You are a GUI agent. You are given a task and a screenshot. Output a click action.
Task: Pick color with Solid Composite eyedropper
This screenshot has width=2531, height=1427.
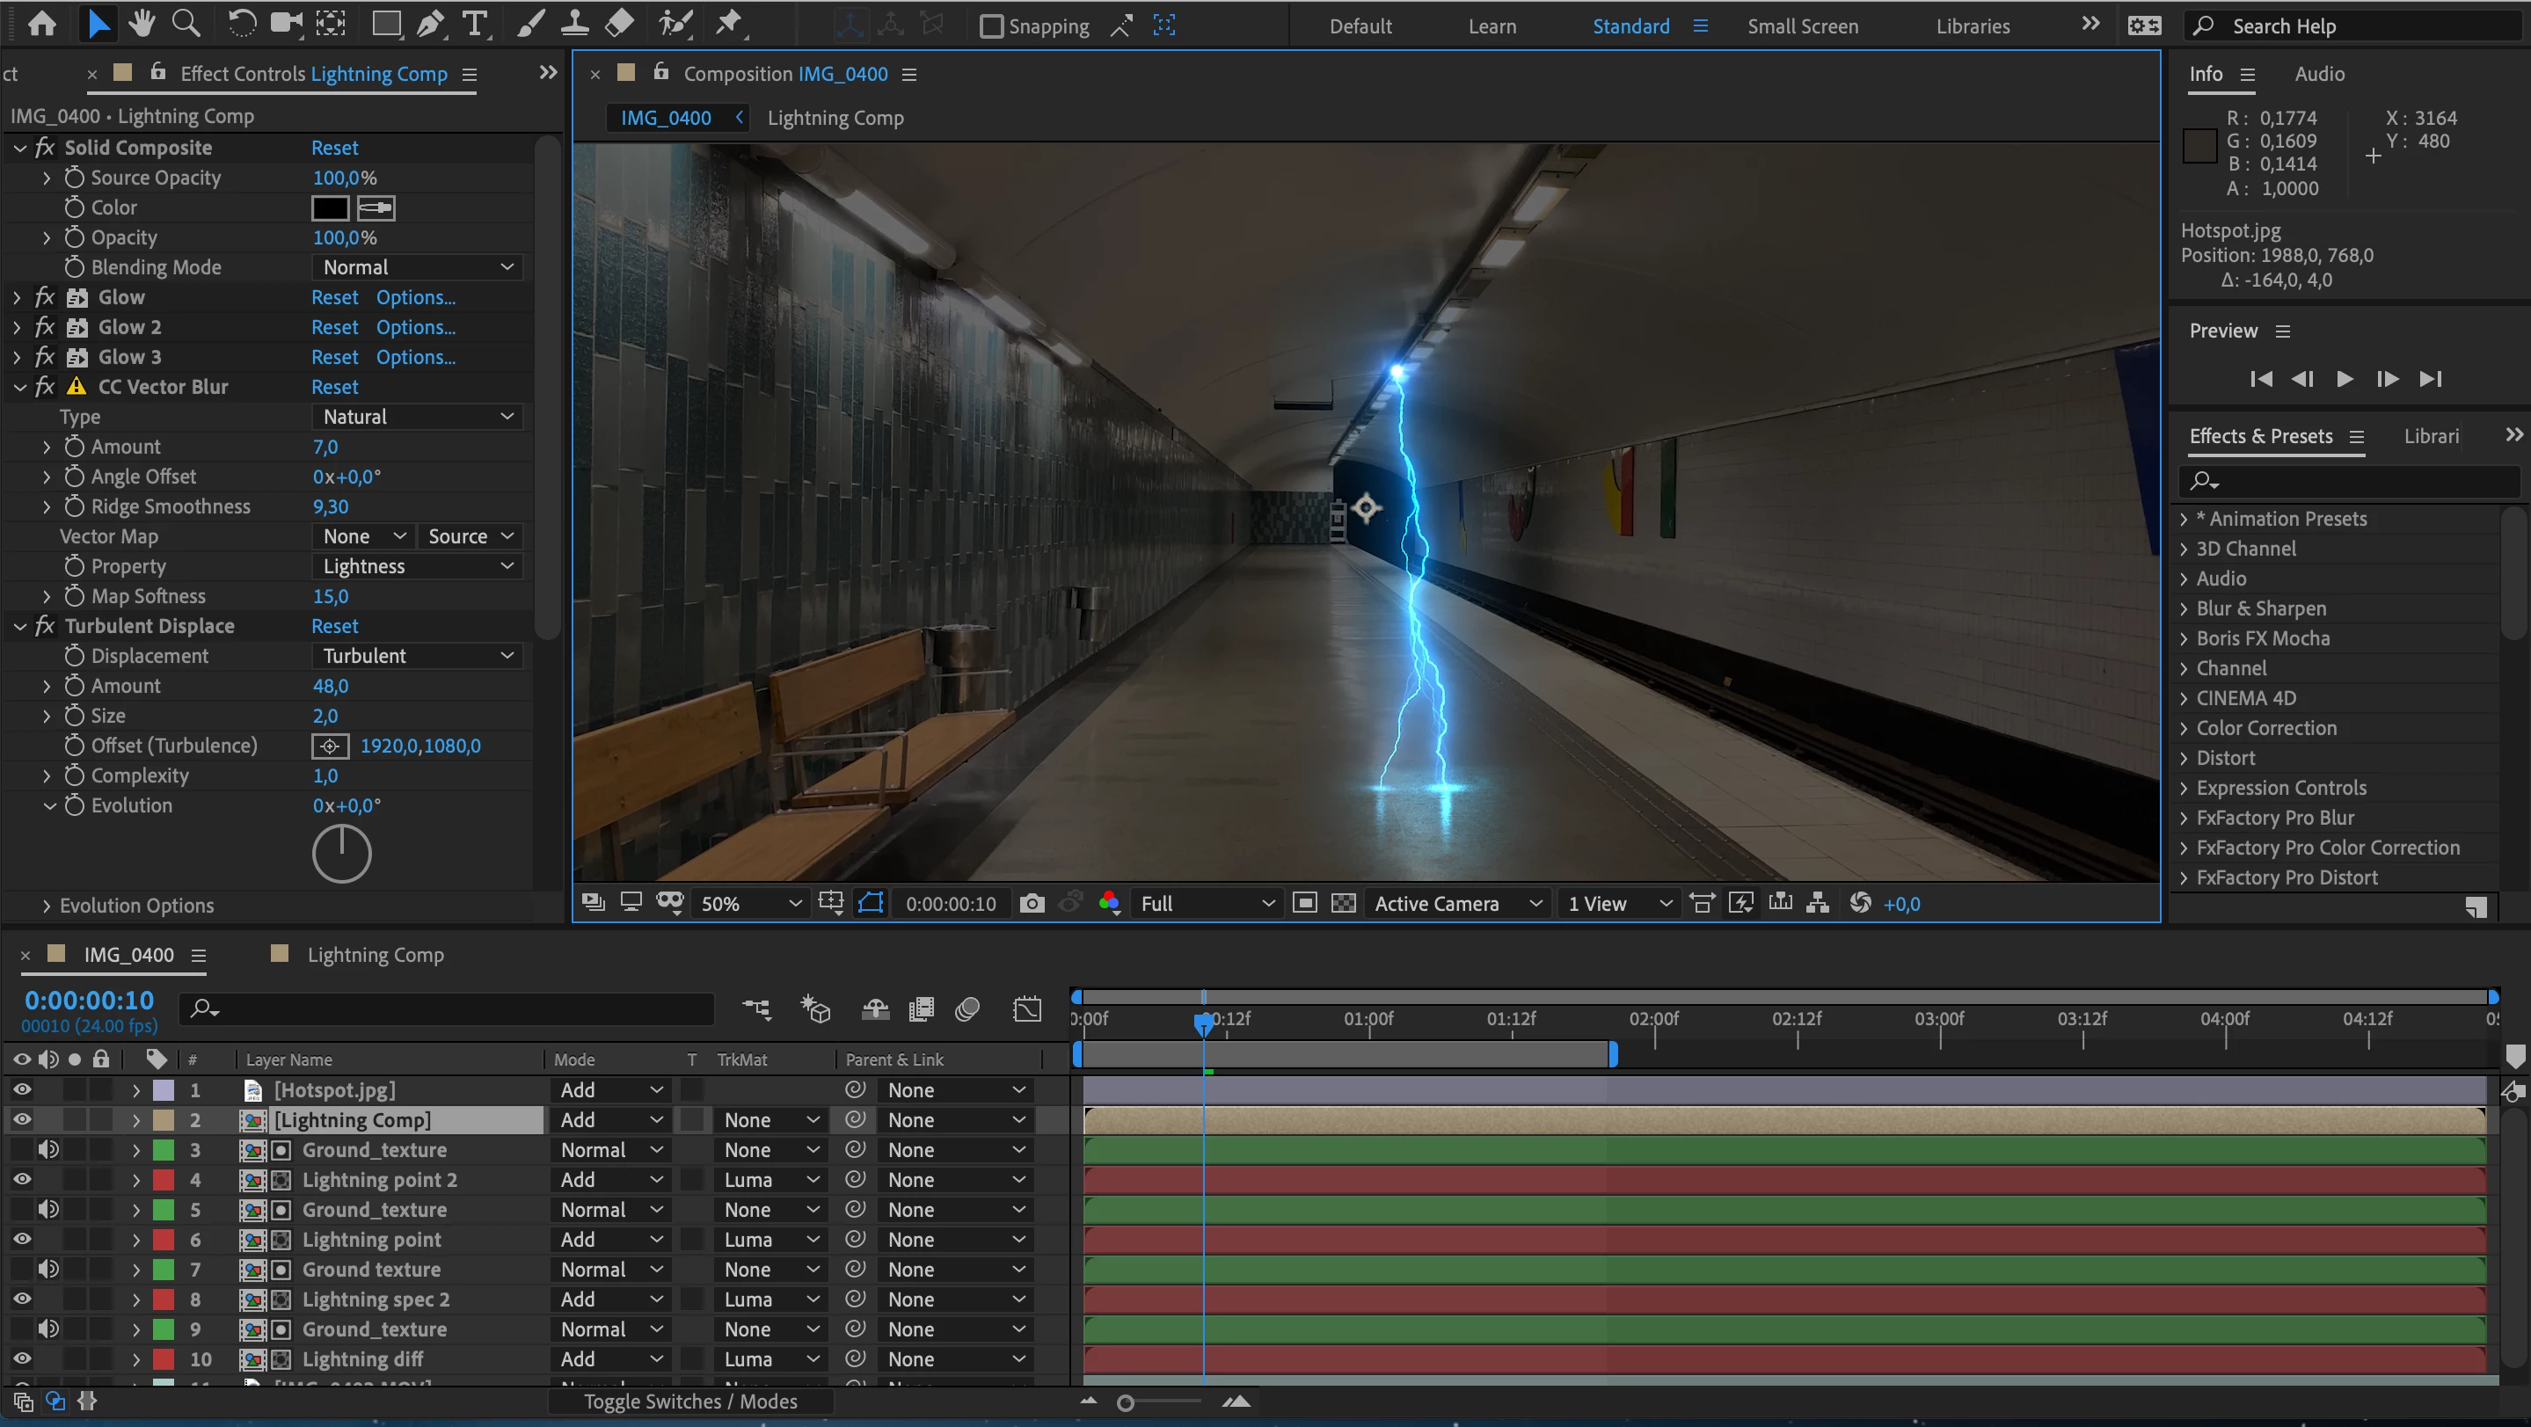[376, 208]
